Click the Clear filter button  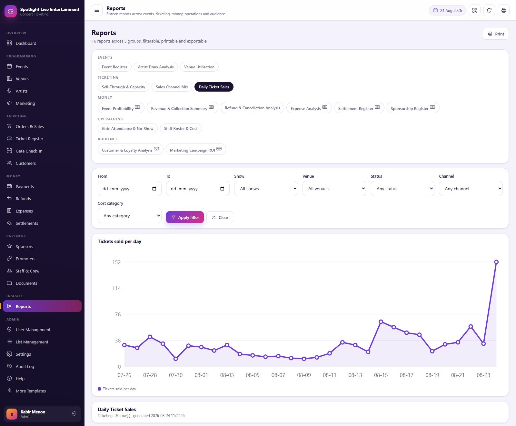220,217
